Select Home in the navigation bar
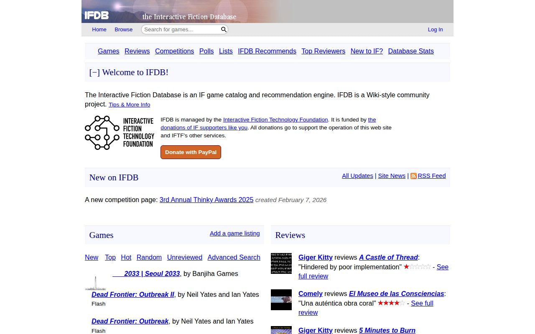The image size is (535, 334). (x=99, y=29)
